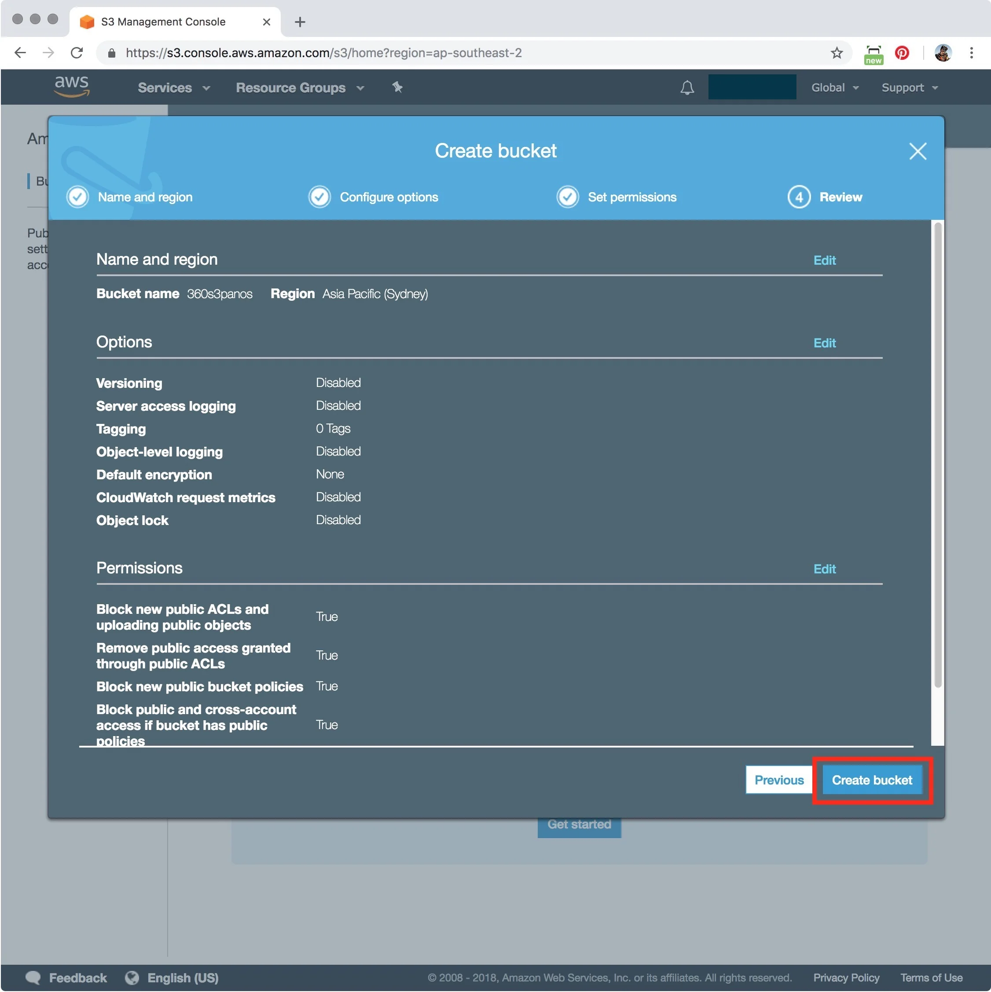Click the Pinterest extension icon

(x=902, y=53)
